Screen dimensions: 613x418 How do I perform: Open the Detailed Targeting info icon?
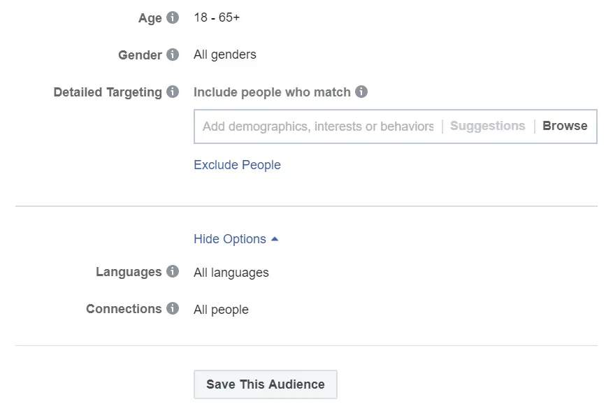point(173,92)
